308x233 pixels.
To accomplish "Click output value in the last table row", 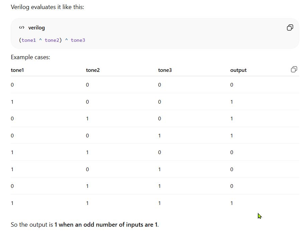I will coord(232,203).
